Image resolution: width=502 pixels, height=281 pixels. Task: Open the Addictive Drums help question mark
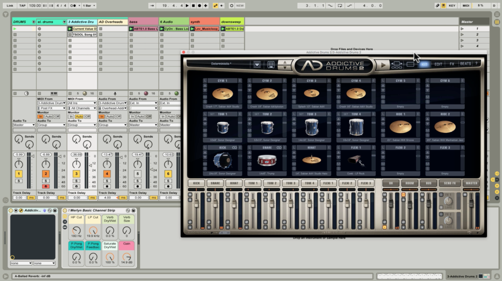[x=476, y=64]
